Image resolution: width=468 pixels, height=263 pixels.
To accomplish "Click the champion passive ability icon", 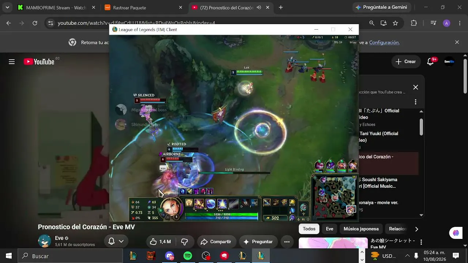I will [x=189, y=203].
